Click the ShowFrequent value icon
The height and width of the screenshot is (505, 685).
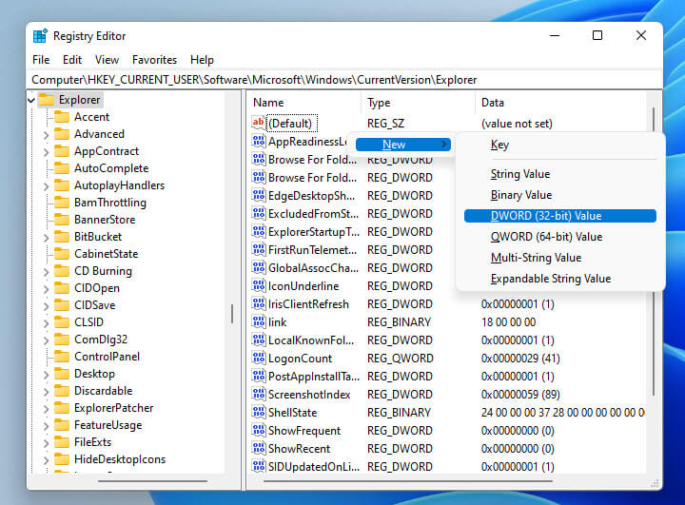click(x=258, y=430)
